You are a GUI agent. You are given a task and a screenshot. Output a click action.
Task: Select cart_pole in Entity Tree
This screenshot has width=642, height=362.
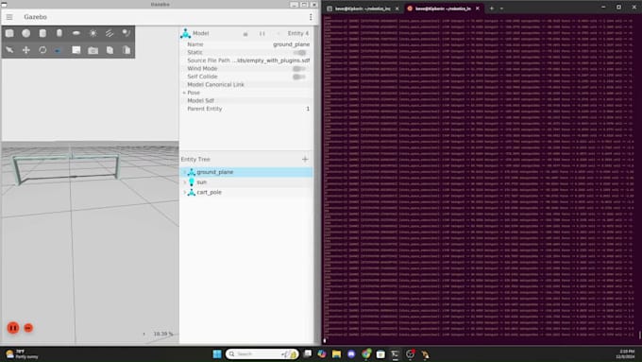(209, 192)
